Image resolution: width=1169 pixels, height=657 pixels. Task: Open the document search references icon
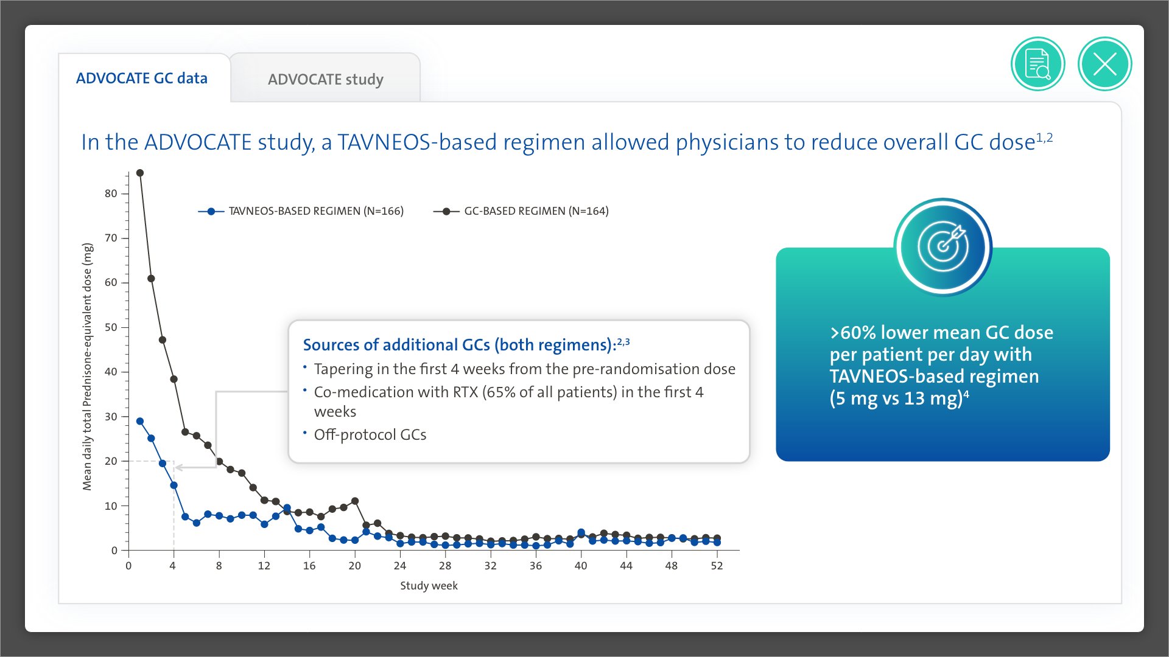(x=1037, y=64)
